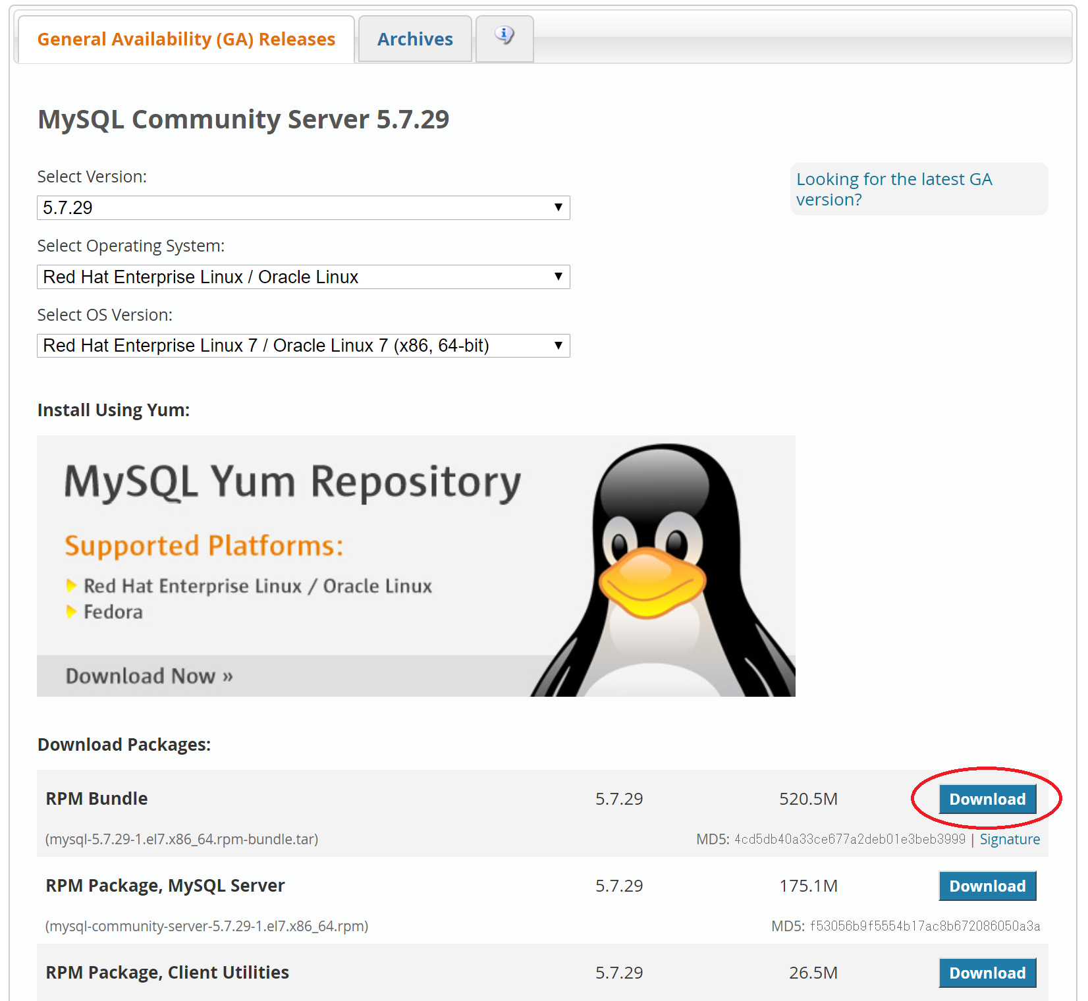Click the yellow arrow beside Red Hat Enterprise Linux
This screenshot has width=1088, height=1001.
71,585
